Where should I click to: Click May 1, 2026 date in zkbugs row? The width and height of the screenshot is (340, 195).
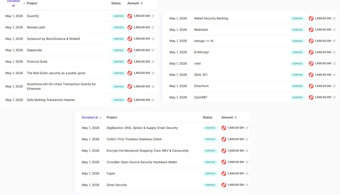[x=178, y=41]
